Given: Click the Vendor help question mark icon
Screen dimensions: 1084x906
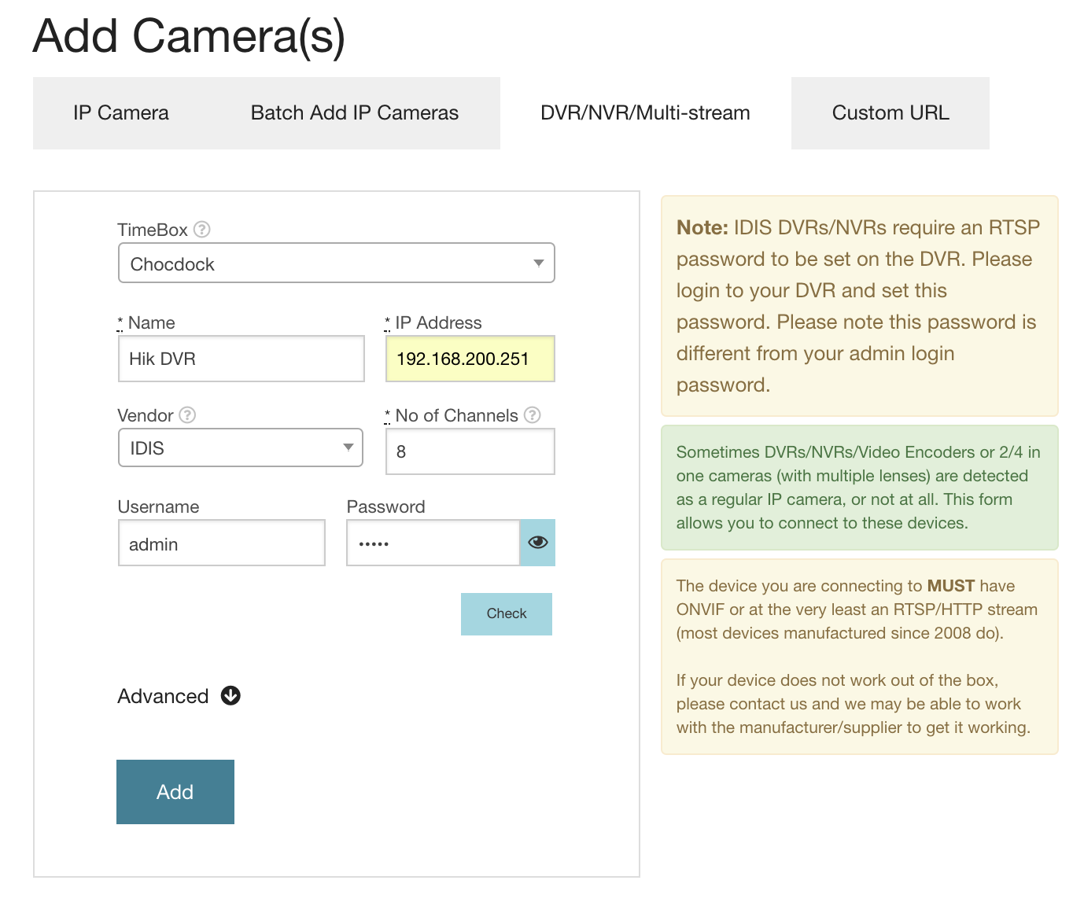Looking at the screenshot, I should coord(187,415).
